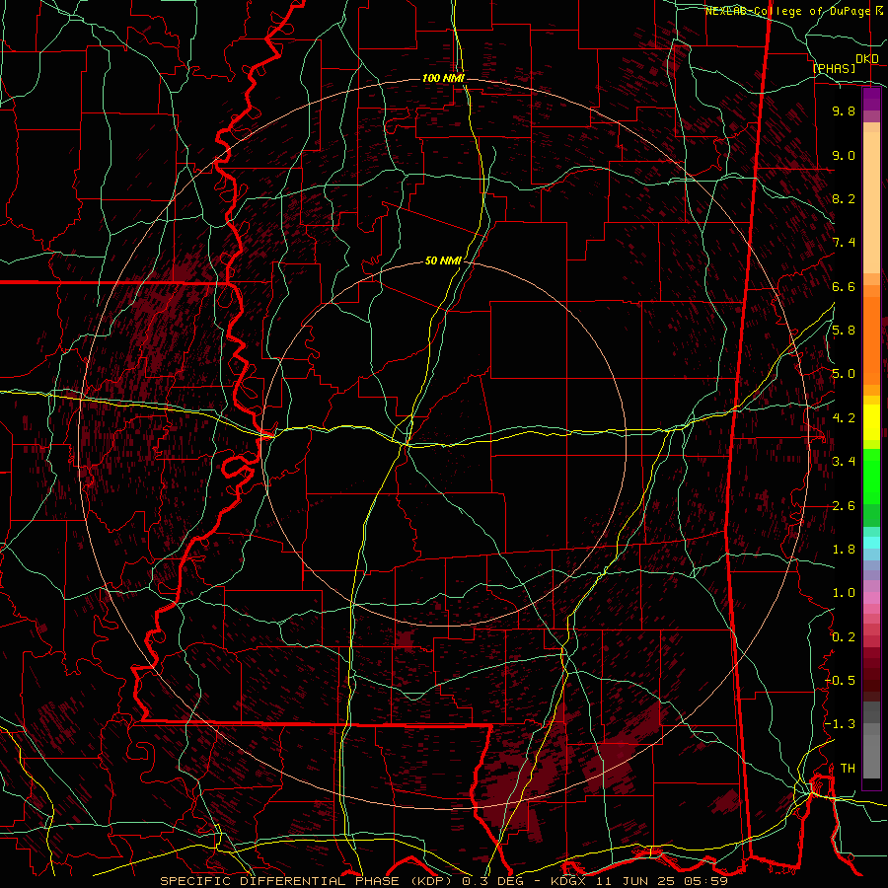Pick the 6.6 scale value

click(x=844, y=286)
